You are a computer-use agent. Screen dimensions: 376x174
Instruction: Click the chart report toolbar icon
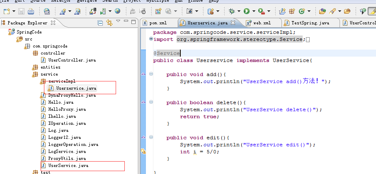158,11
